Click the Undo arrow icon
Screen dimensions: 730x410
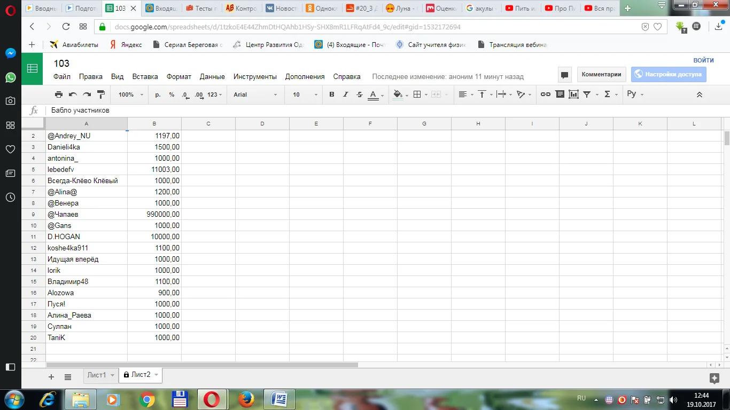tap(73, 94)
